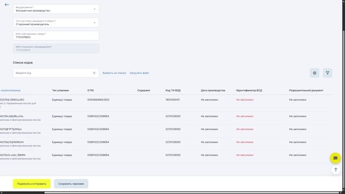
Task: Go back with the left arrow icon
Action: (6, 5)
